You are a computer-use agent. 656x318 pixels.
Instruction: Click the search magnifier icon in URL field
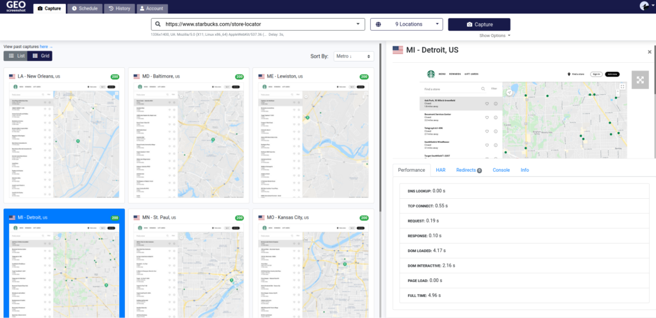[158, 24]
